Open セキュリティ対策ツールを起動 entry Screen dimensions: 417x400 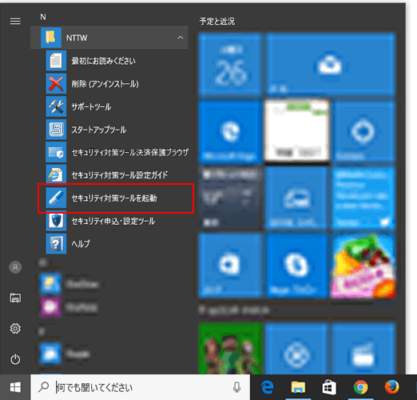(116, 198)
